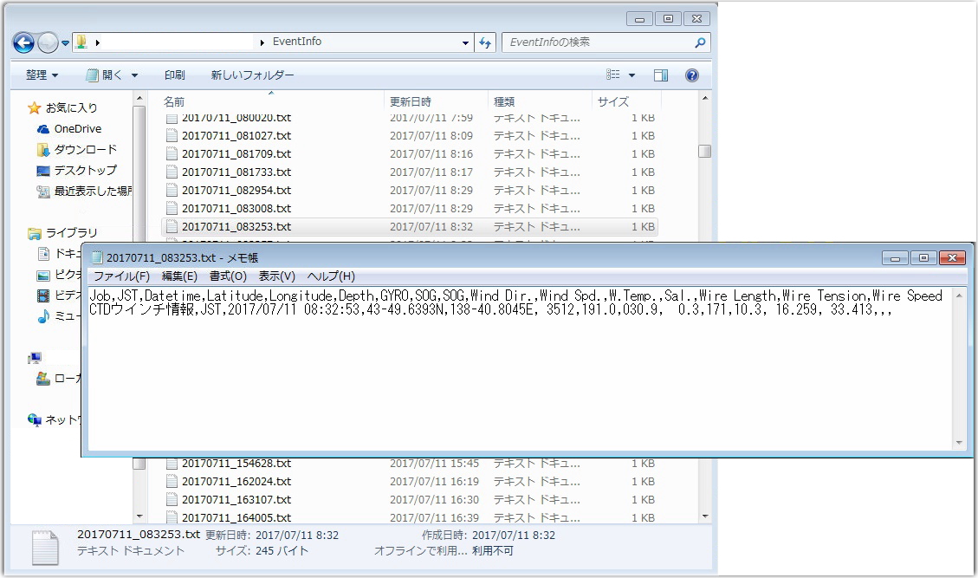978x578 pixels.
Task: Toggle the preview pane icon
Action: 661,75
